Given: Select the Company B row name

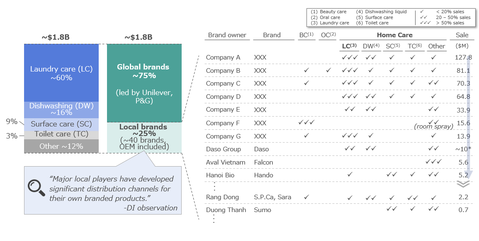Looking at the screenshot, I should pyautogui.click(x=223, y=70).
